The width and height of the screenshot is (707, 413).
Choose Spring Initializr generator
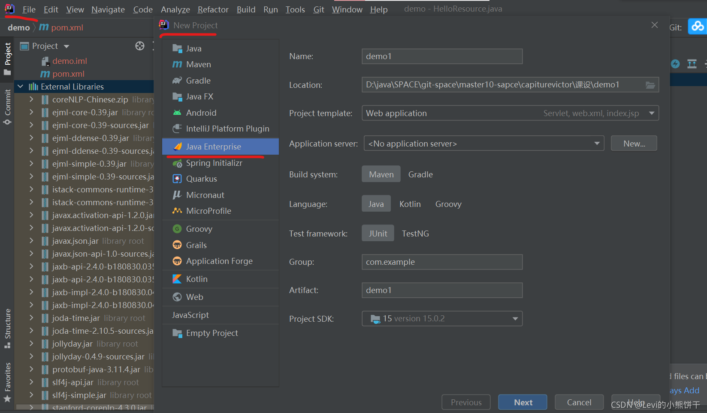221,163
